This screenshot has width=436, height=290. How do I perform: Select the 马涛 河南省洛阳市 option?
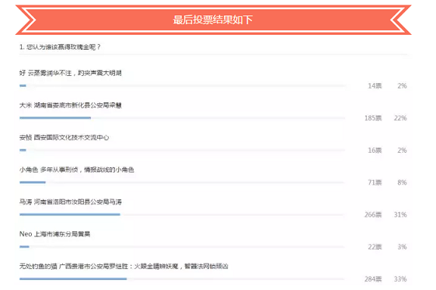click(71, 202)
